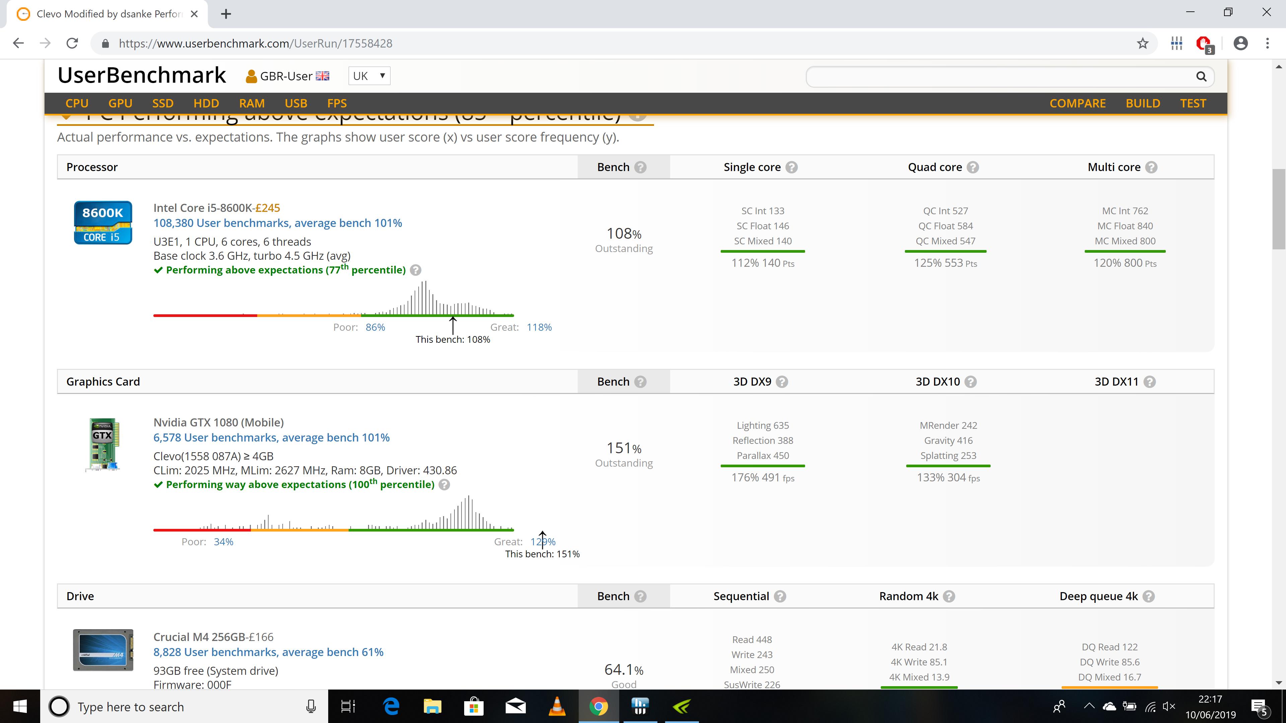1286x723 pixels.
Task: Click the GPU Poor 34% value
Action: click(223, 542)
